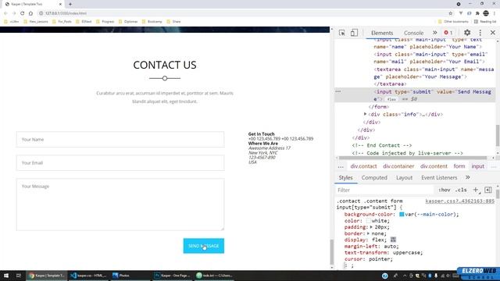Click the address bar URL
Image resolution: width=500 pixels, height=281 pixels.
[x=66, y=13]
